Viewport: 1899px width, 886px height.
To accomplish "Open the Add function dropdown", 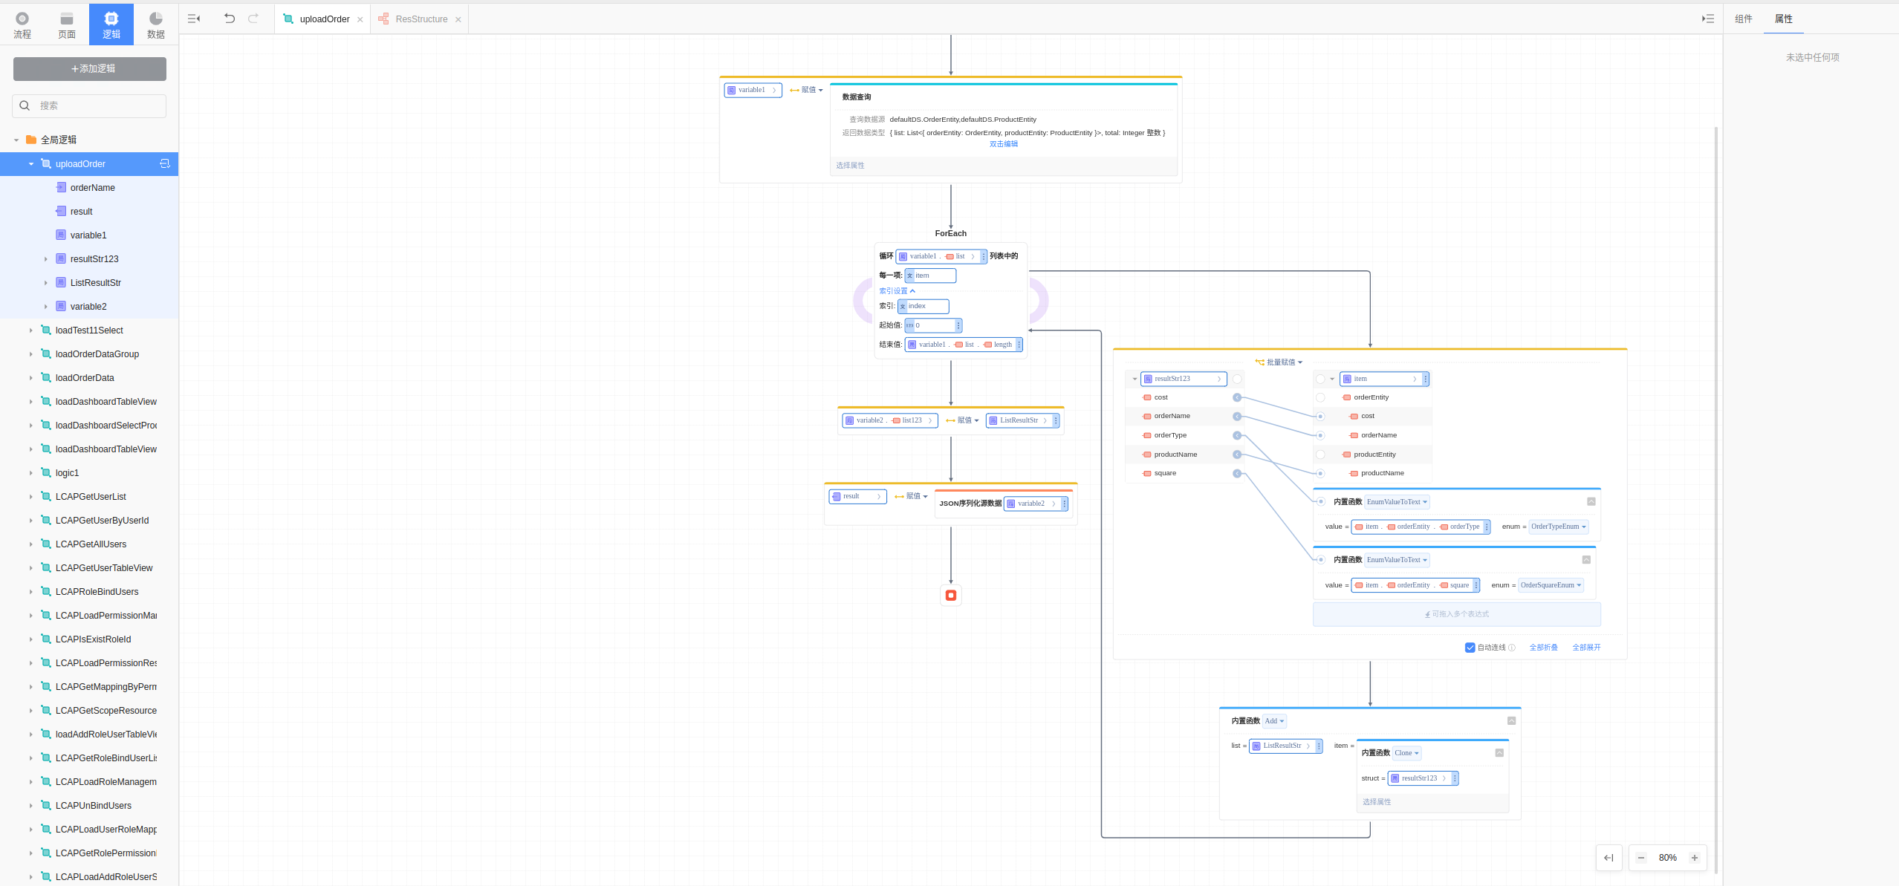I will tap(1274, 721).
